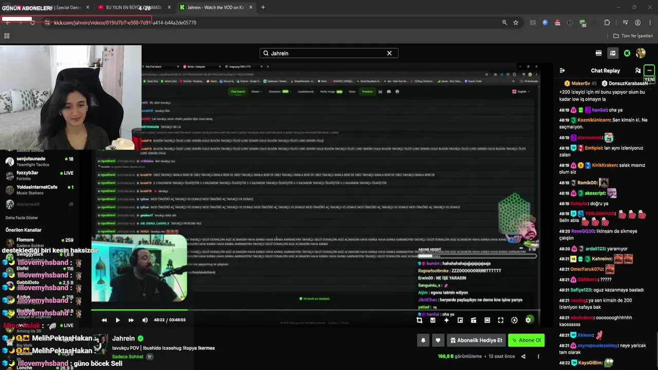This screenshot has width=658, height=370.
Task: Open more options below video
Action: click(x=538, y=357)
